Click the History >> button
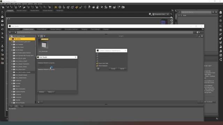Image resolution: width=223 pixels, height=125 pixels. (51, 92)
